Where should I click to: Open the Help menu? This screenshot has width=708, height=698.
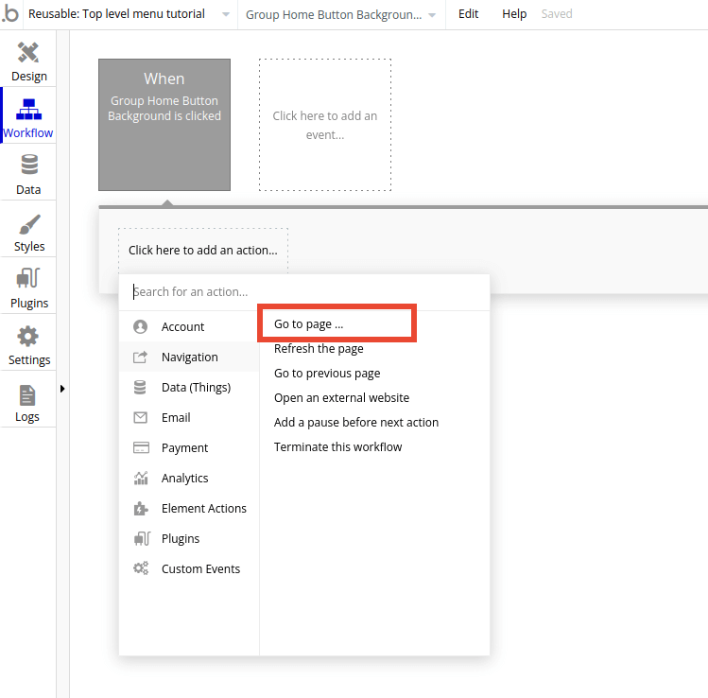pos(514,14)
